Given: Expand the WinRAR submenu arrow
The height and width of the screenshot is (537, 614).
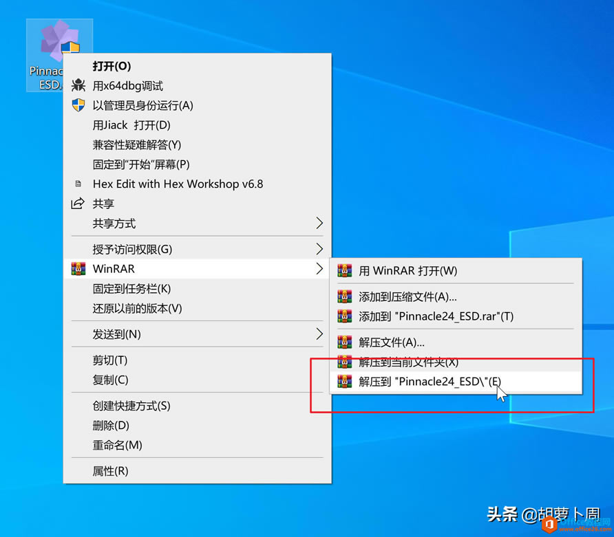Looking at the screenshot, I should 319,269.
